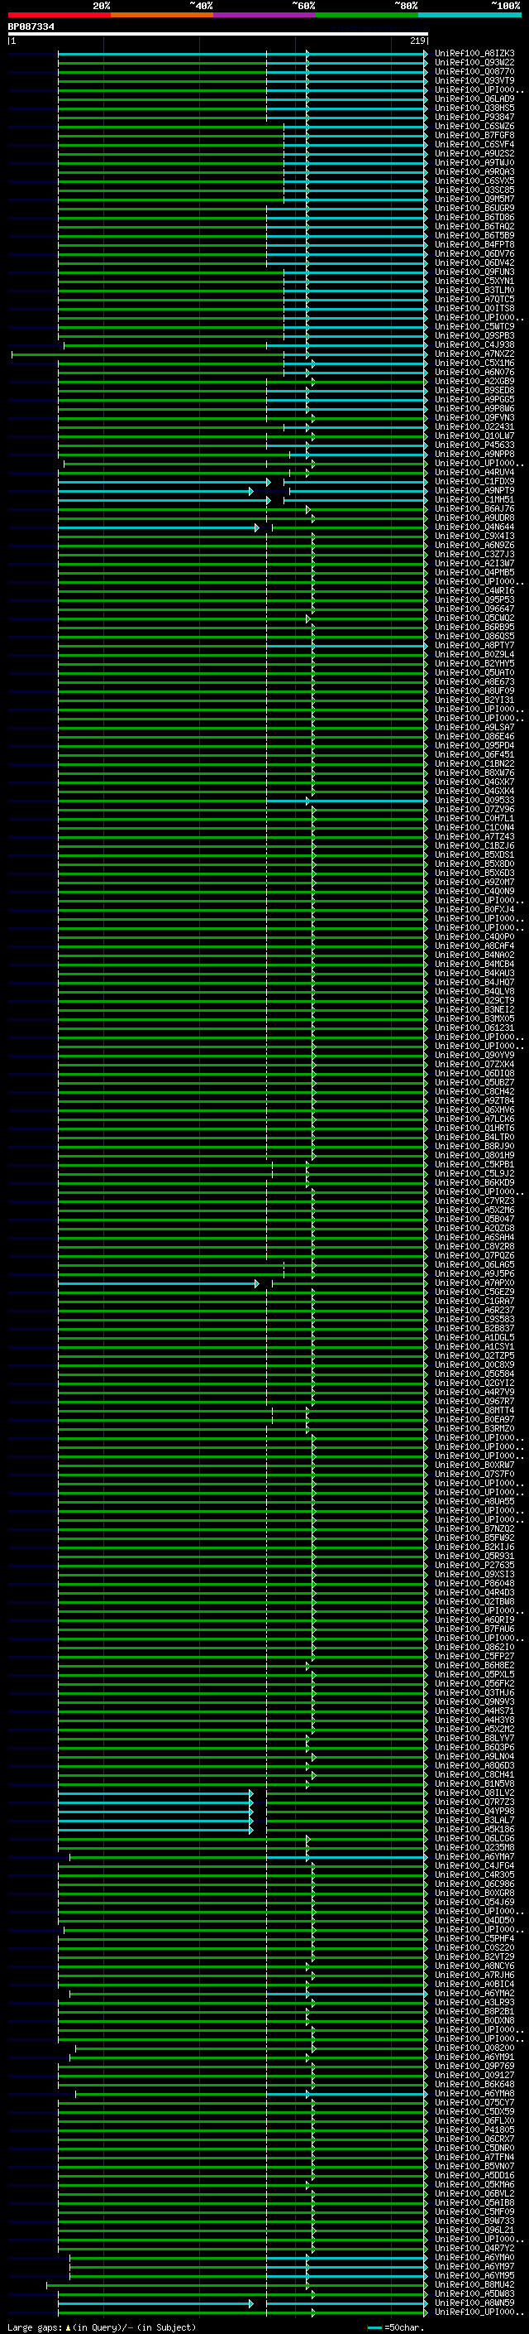Select the query name BP087334
529x2334 pixels.
[31, 26]
